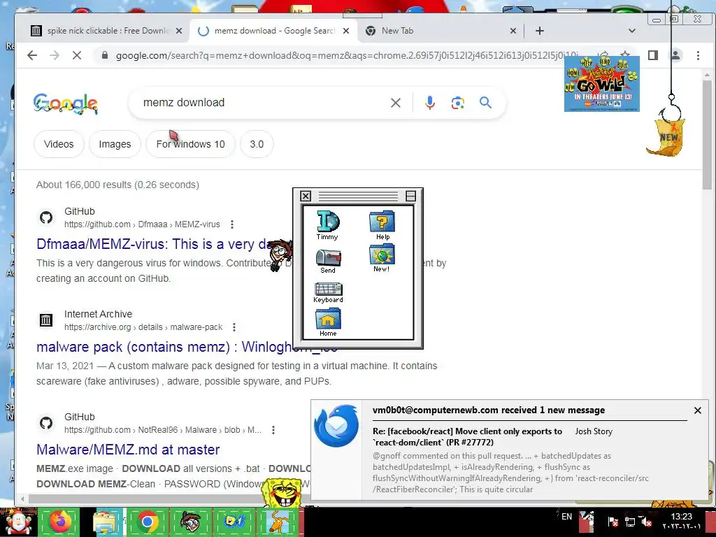Screen dimensions: 716x537
Task: Open the Help folder icon
Action: (x=382, y=225)
